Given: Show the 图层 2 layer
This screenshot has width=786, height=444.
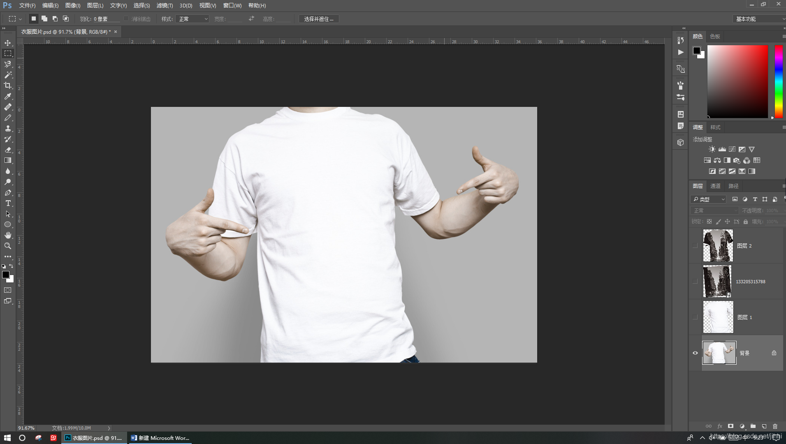Looking at the screenshot, I should [695, 246].
